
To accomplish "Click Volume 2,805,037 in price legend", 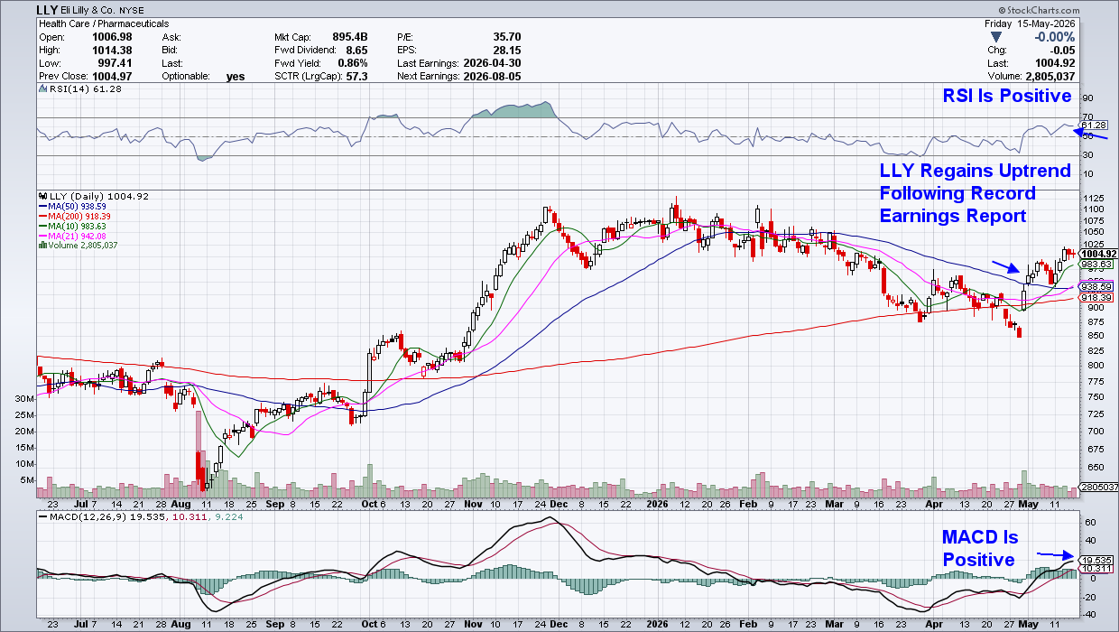I will click(81, 245).
